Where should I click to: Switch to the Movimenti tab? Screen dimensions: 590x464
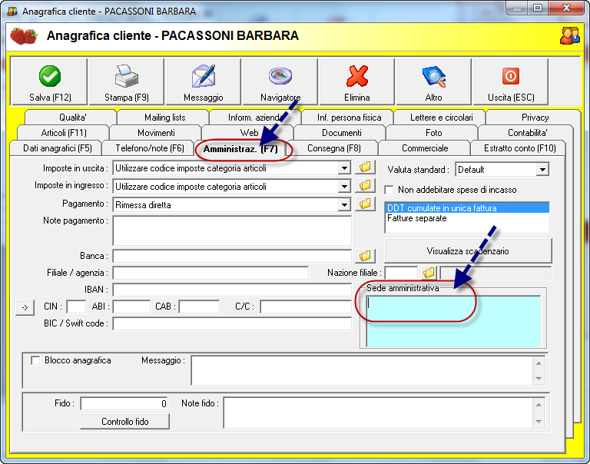156,133
